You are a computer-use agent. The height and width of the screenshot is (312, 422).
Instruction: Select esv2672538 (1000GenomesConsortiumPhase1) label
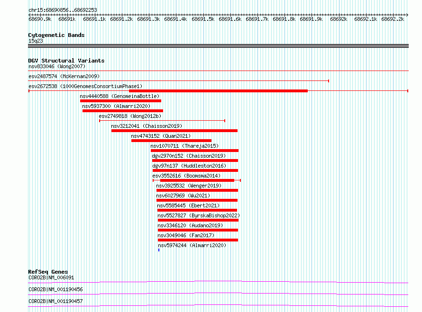tap(85, 86)
